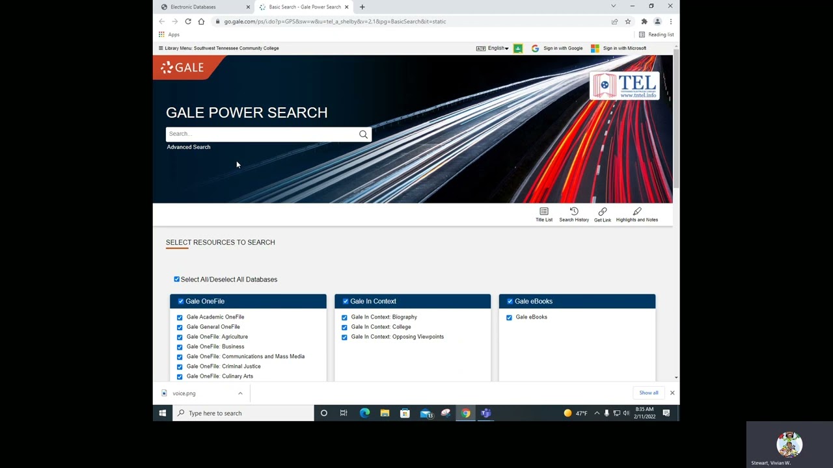Reload the page in Chrome

point(188,21)
